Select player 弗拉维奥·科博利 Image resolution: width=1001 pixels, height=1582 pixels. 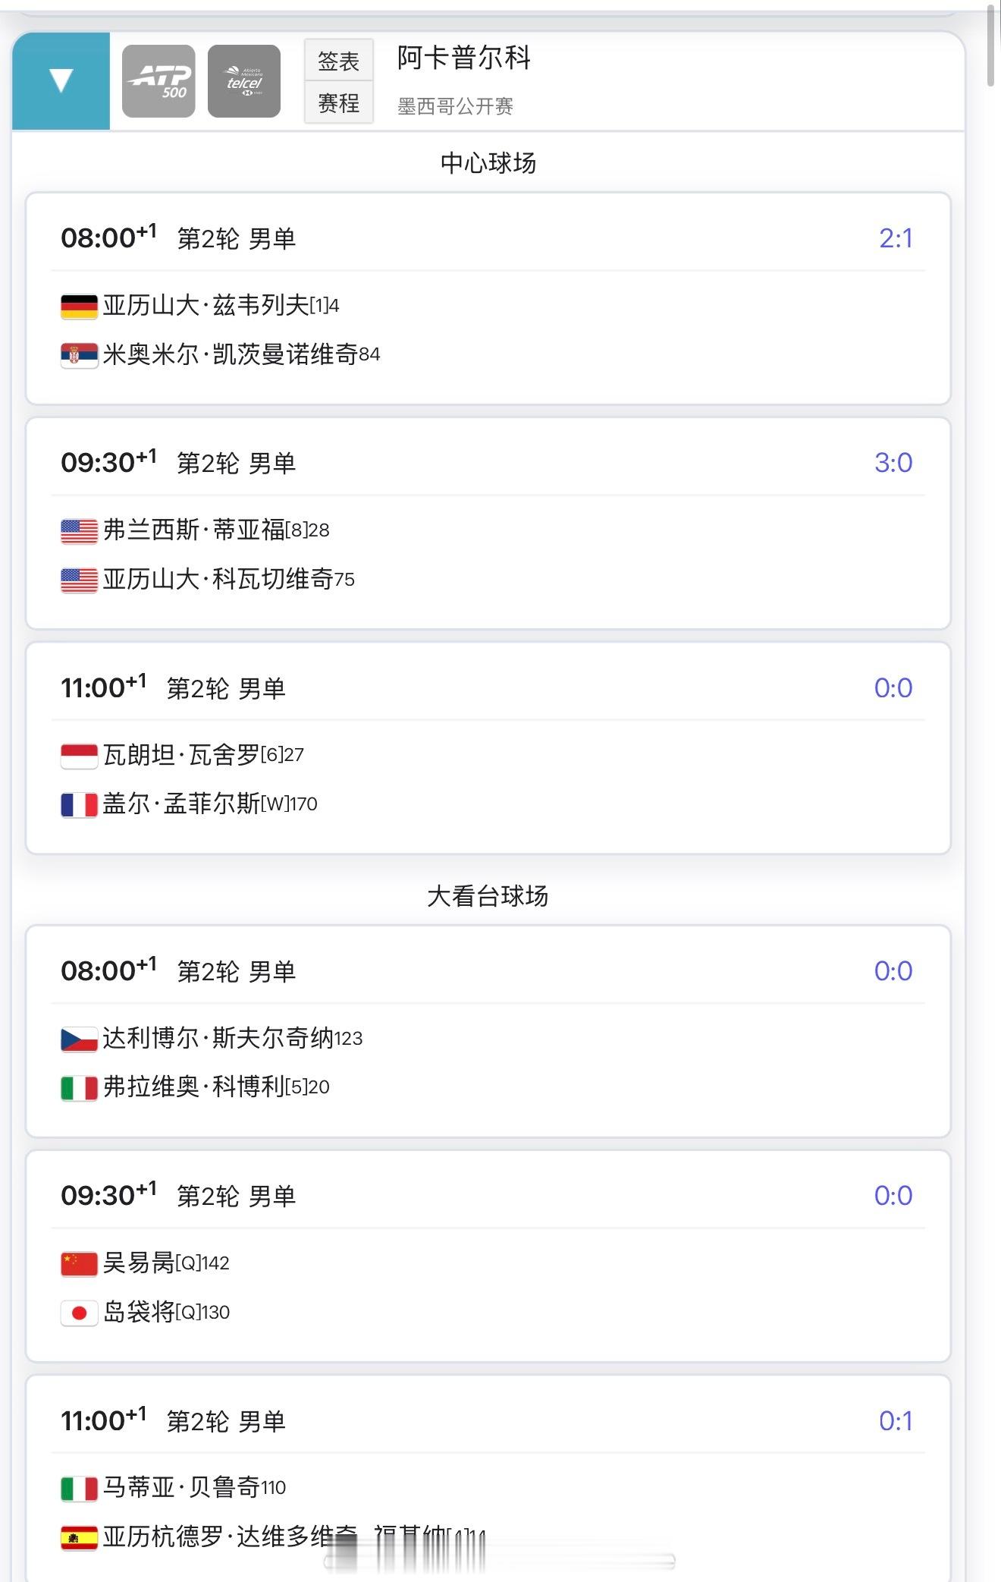pyautogui.click(x=194, y=1087)
